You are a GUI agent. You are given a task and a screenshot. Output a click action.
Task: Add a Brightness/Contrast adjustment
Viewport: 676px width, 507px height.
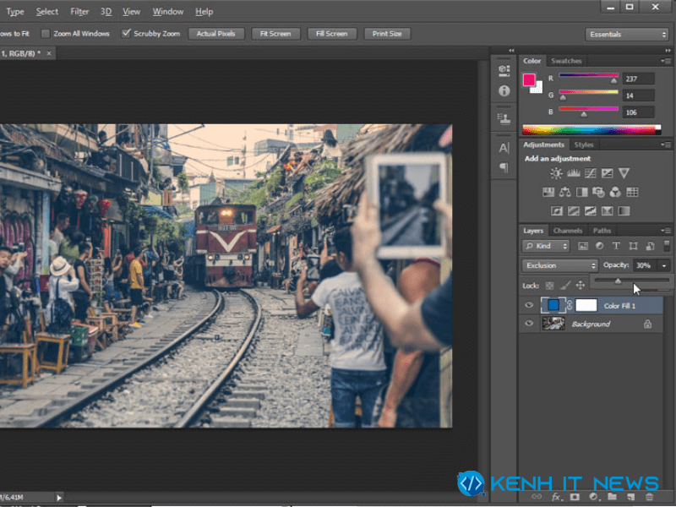(556, 173)
